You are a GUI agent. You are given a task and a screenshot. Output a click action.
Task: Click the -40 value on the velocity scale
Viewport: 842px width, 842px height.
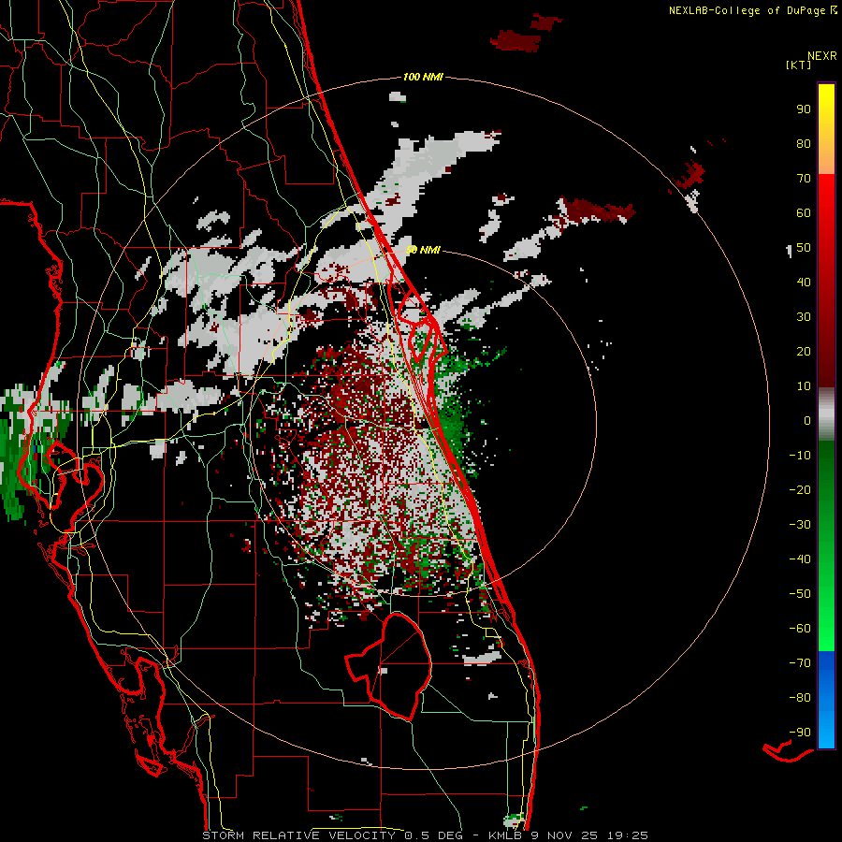coord(800,559)
